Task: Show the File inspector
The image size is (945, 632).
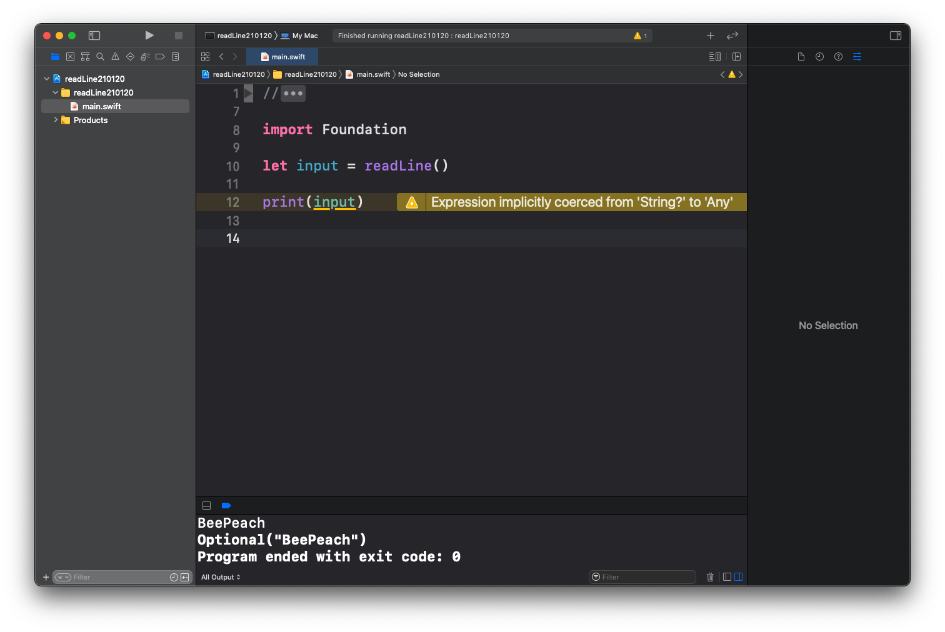Action: (x=801, y=57)
